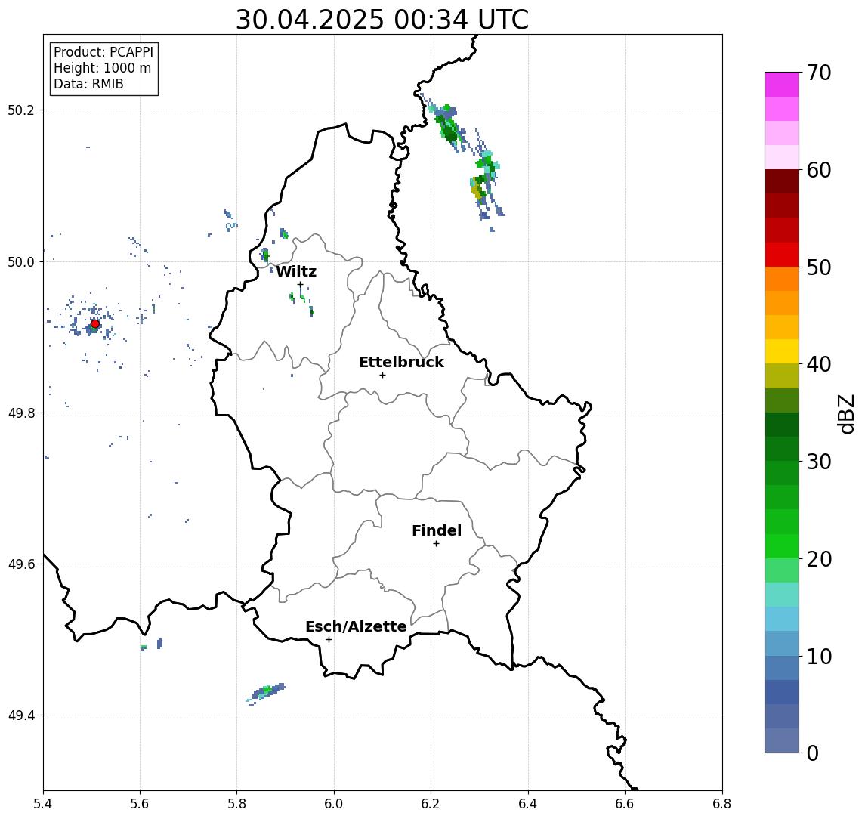Screen dimensions: 865x819
Task: Click the Findel city label
Action: click(437, 530)
